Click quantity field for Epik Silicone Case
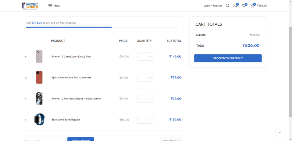Viewport: 292px width, 141px height. pos(145,77)
